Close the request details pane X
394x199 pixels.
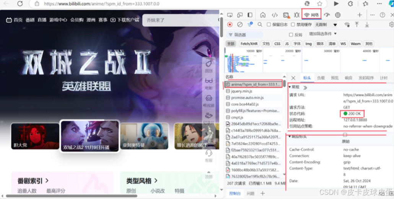pyautogui.click(x=293, y=78)
